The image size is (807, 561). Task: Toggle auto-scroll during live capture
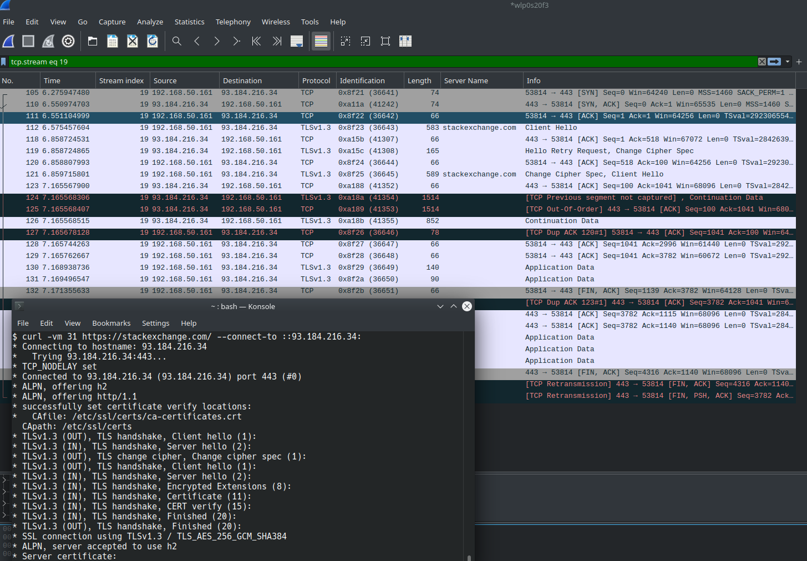[297, 41]
